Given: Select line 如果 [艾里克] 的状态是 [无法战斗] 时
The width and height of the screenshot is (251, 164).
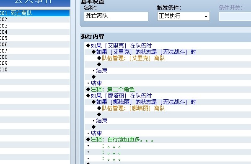Looking at the screenshot, I should 168,52.
